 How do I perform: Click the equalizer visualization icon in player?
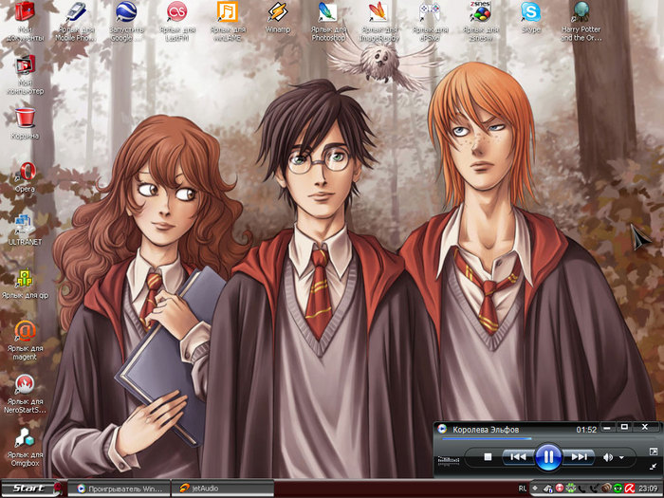(449, 459)
